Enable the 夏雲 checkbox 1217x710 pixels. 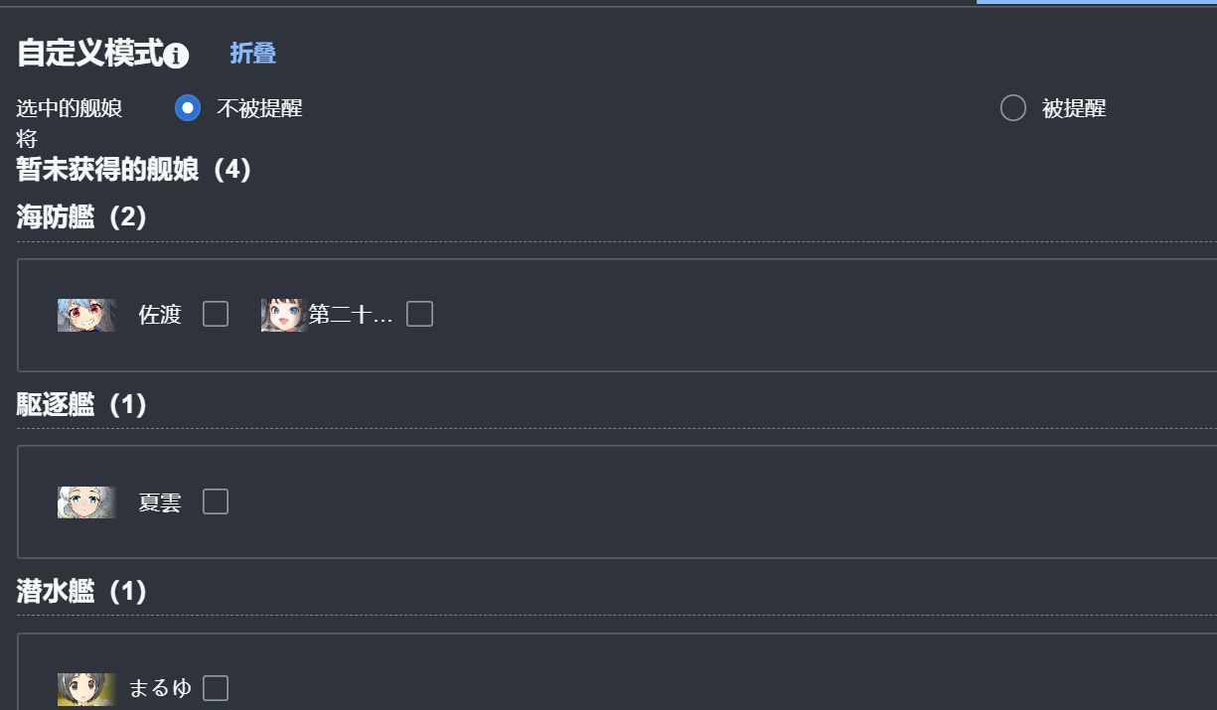tap(216, 502)
